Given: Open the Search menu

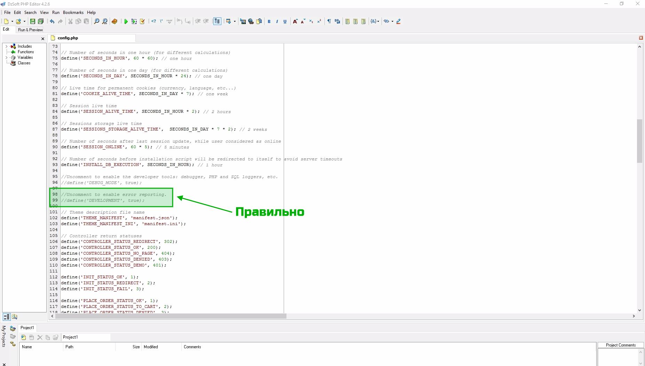Looking at the screenshot, I should [30, 13].
